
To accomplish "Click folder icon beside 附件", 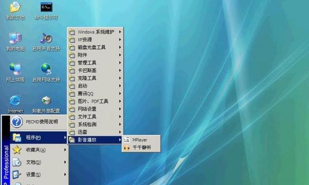I will pyautogui.click(x=72, y=55).
